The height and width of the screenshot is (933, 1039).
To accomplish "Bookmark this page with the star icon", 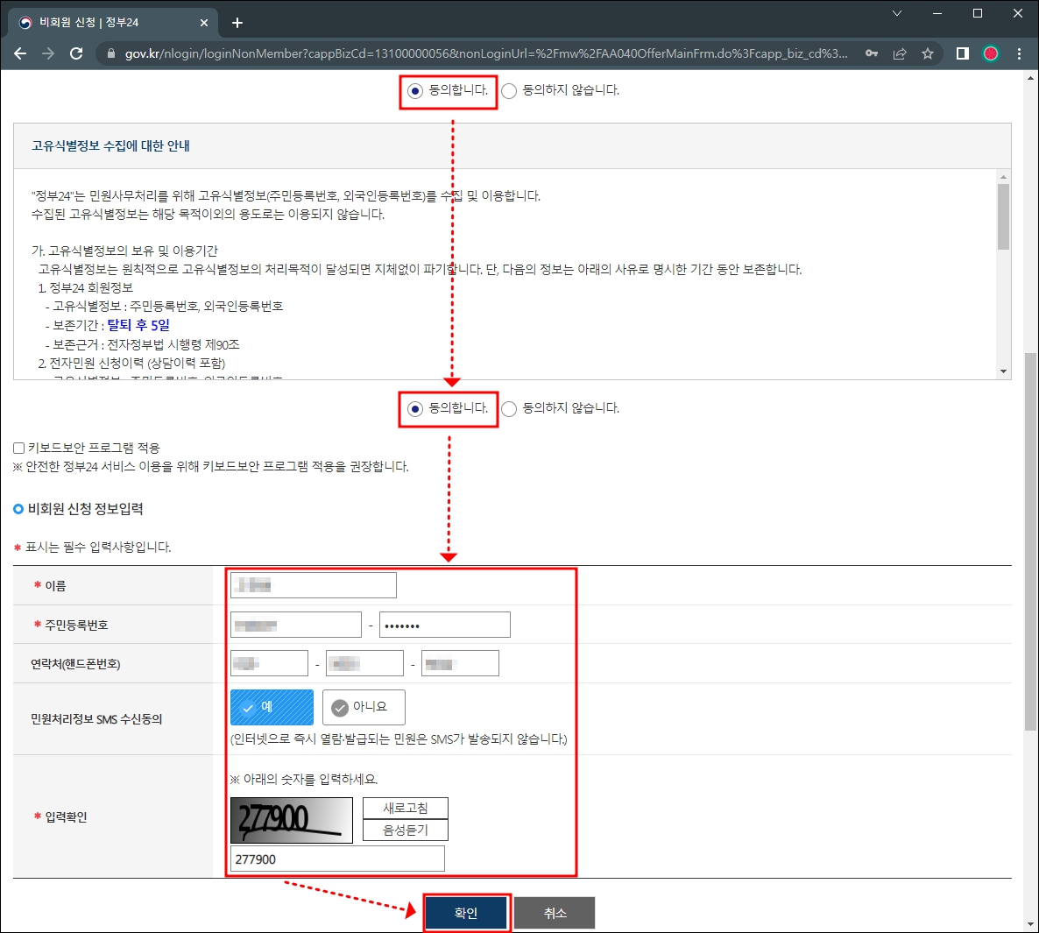I will click(x=928, y=53).
